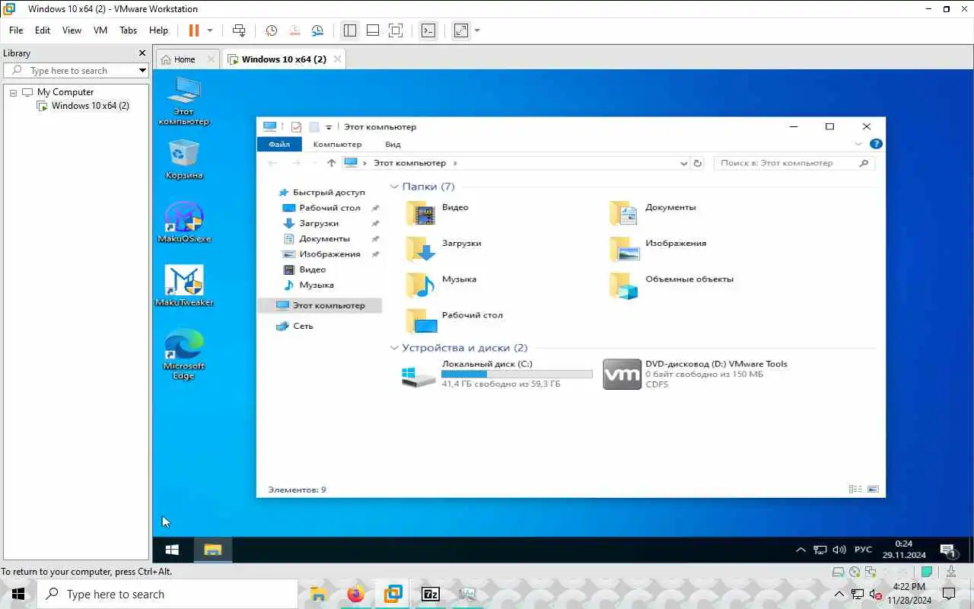Switch Explorer to details view icon
This screenshot has height=609, width=974.
click(x=855, y=489)
